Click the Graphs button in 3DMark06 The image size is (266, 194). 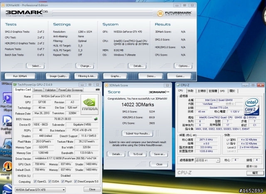[116, 76]
